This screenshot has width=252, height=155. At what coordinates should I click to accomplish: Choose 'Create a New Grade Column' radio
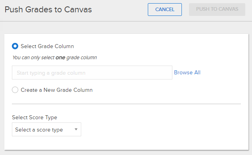pos(15,90)
